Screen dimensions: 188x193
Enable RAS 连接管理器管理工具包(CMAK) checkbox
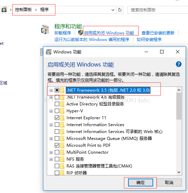pyautogui.click(x=57, y=166)
